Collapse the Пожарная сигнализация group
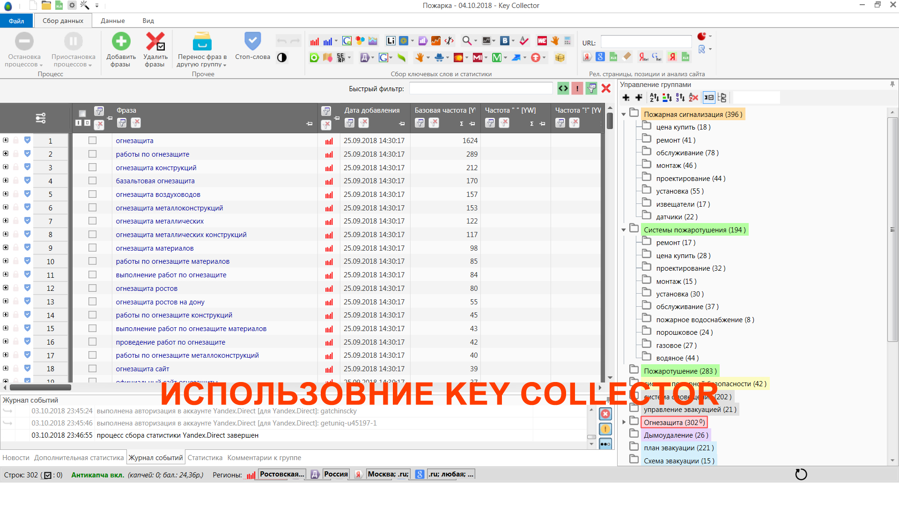 point(624,114)
